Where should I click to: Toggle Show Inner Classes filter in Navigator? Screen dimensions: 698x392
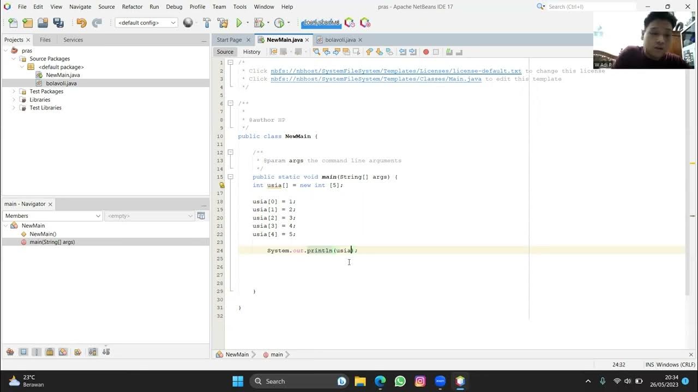click(63, 352)
